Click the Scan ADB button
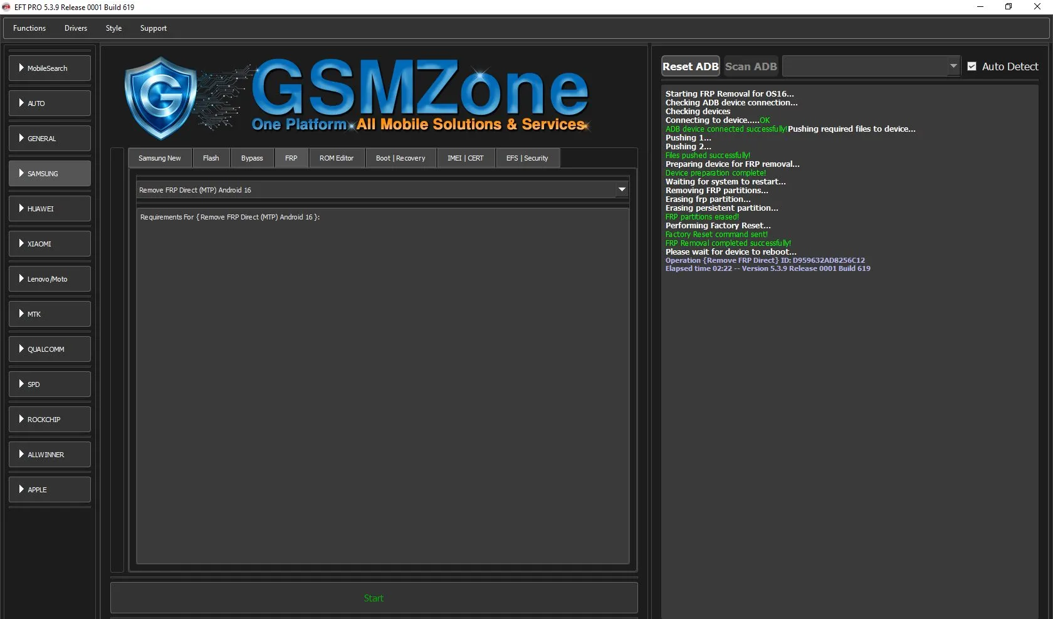Viewport: 1053px width, 619px height. [x=750, y=66]
